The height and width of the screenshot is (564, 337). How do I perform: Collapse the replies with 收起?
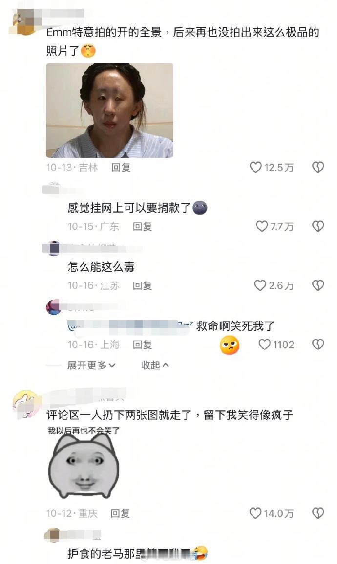[154, 365]
